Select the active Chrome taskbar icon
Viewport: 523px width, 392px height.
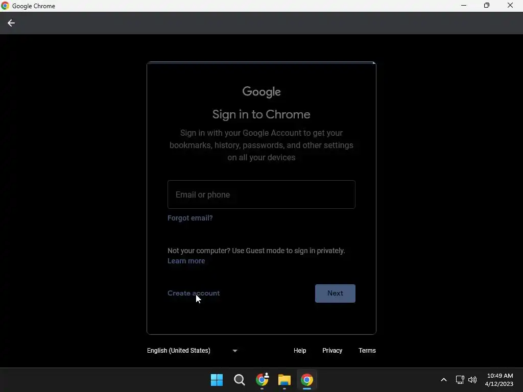click(x=307, y=380)
